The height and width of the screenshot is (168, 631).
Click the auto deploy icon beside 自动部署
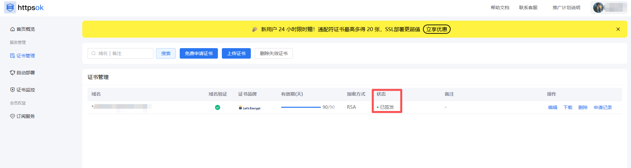pos(13,73)
